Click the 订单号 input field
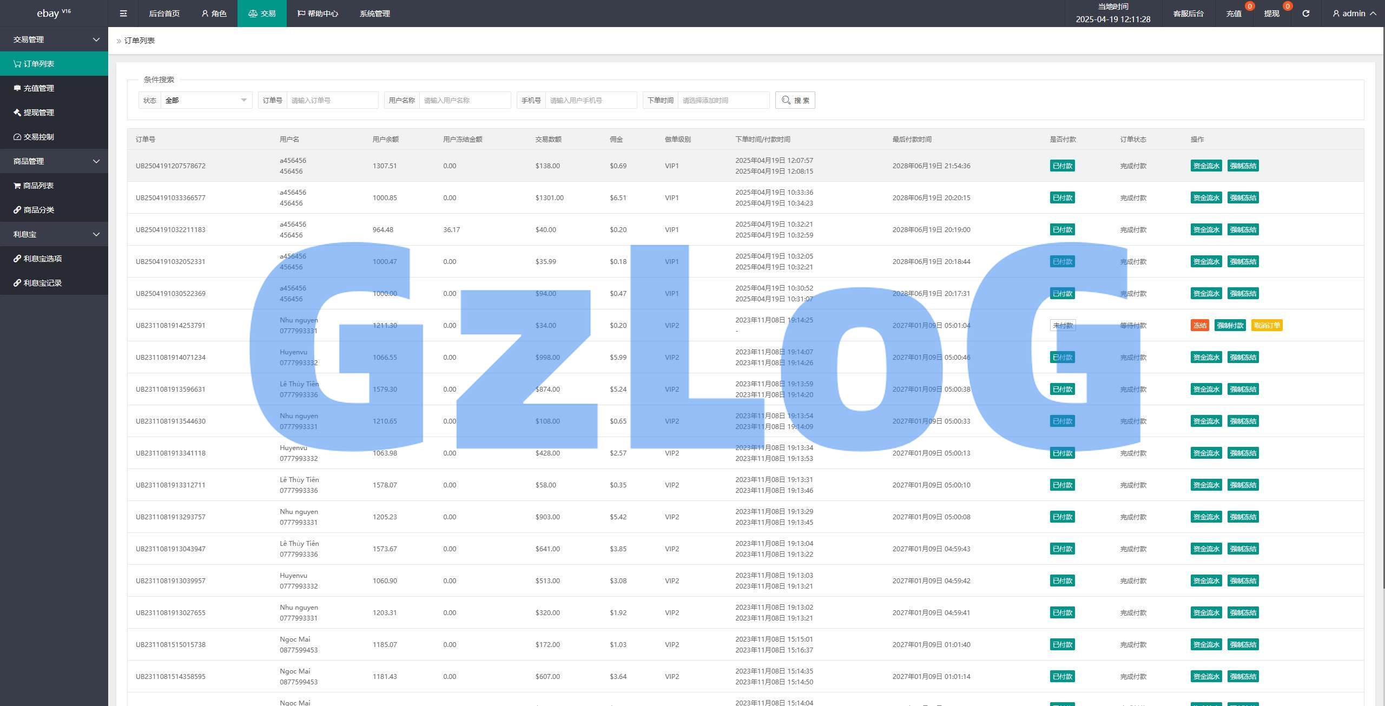 tap(332, 100)
